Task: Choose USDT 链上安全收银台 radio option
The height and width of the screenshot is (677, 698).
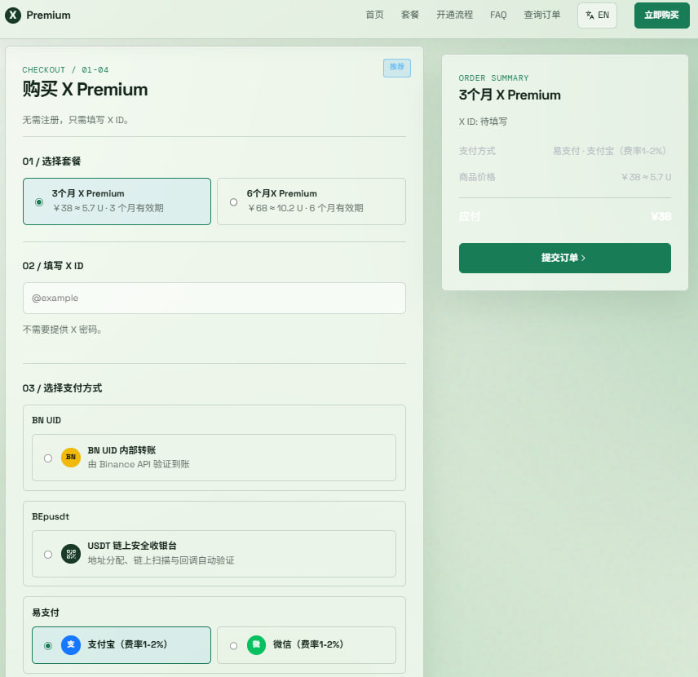Action: [x=48, y=555]
